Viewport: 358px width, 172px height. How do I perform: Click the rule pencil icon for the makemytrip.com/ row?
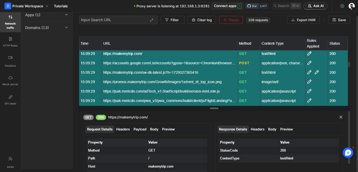pos(309,54)
